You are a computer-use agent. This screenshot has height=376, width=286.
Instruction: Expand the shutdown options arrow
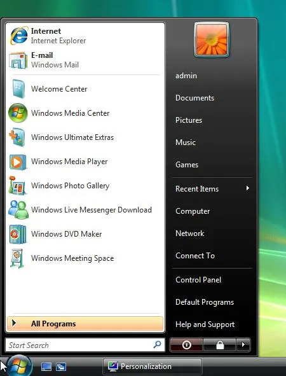pos(243,345)
